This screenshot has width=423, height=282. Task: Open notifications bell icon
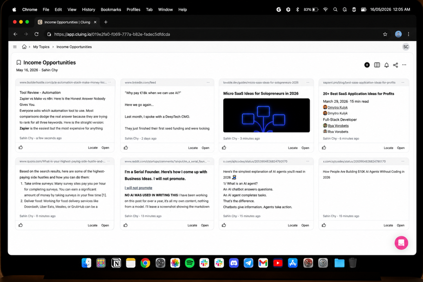pos(386,65)
